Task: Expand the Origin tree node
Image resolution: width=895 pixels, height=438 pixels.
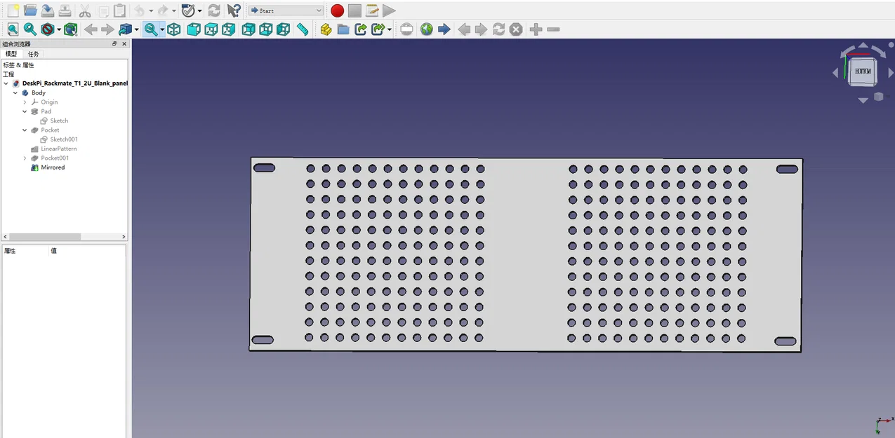Action: (25, 102)
